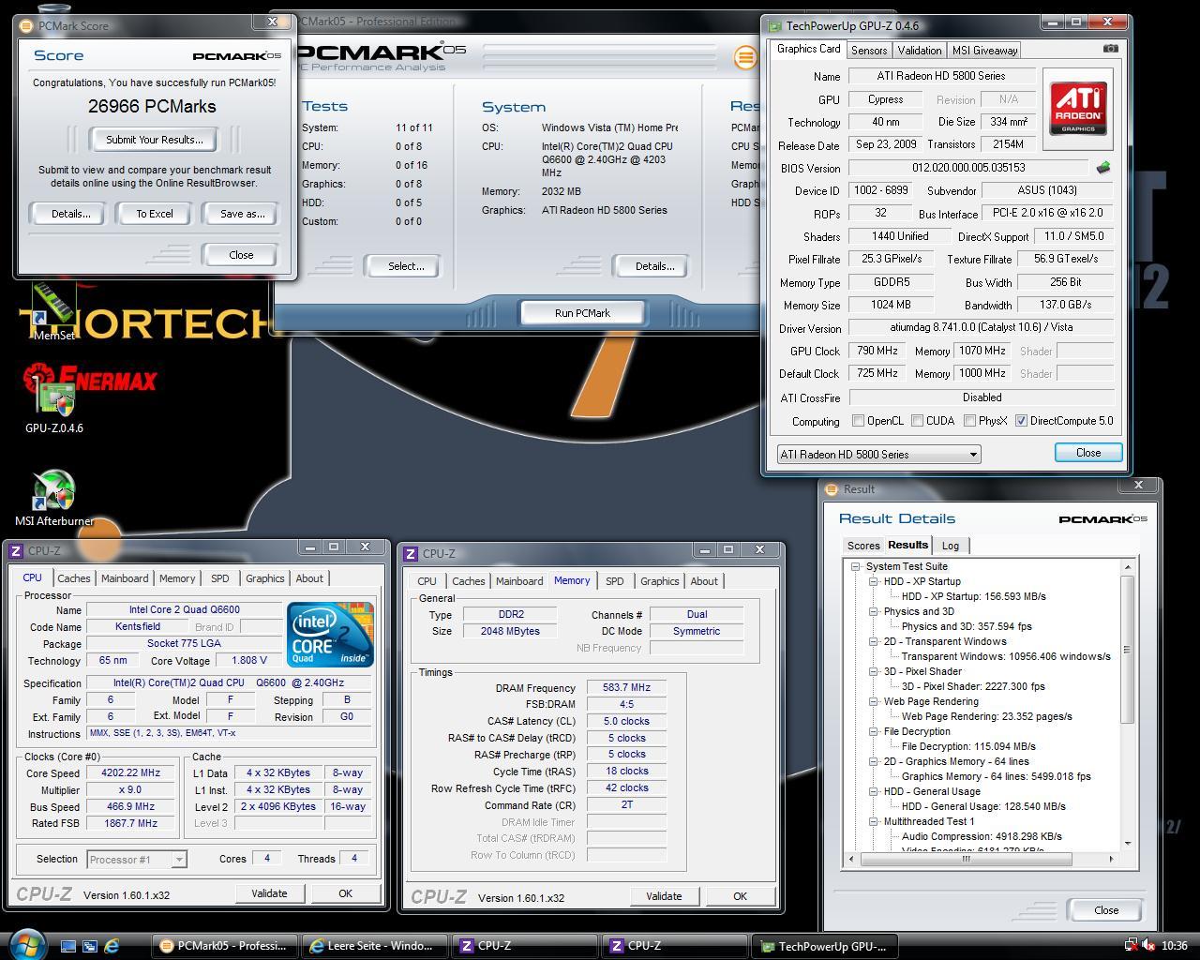Switch to Leere Seite browser taskbar button
Screen dimensions: 1200x960
click(375, 946)
